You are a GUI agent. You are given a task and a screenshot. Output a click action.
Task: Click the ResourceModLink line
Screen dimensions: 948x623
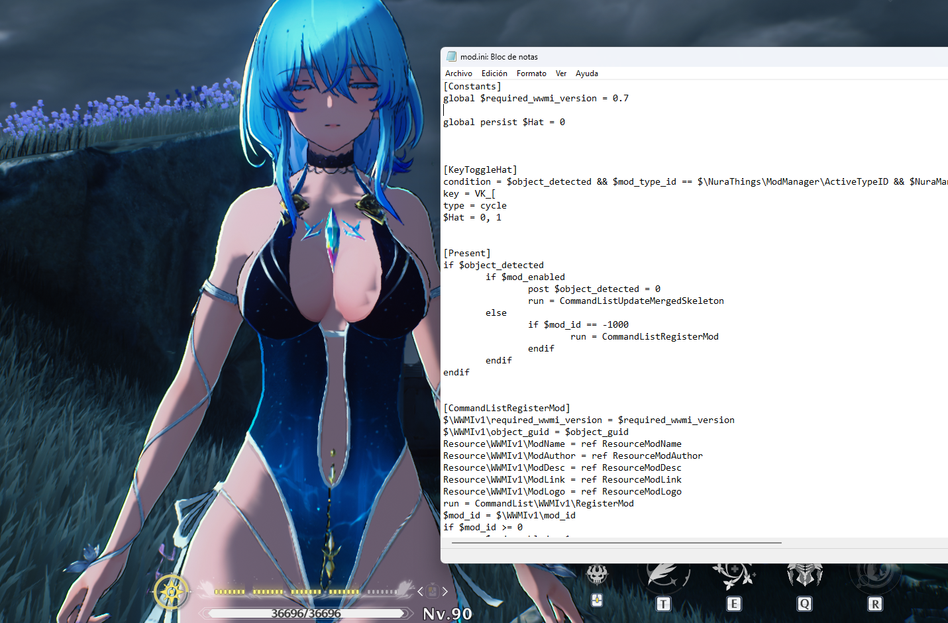562,480
